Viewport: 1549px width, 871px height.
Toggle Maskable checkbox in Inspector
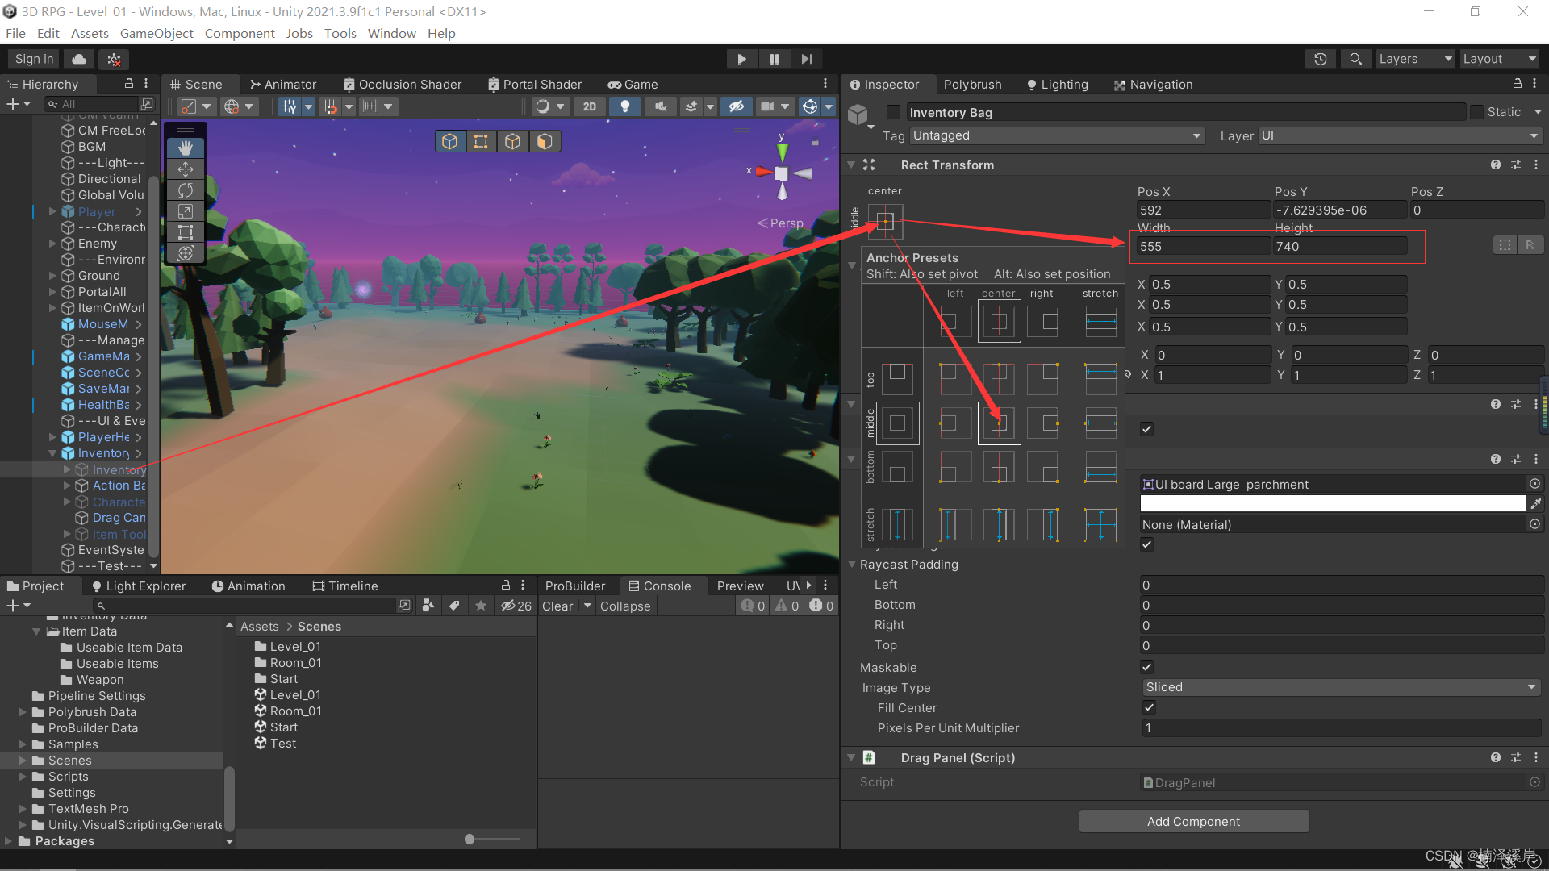[1147, 667]
